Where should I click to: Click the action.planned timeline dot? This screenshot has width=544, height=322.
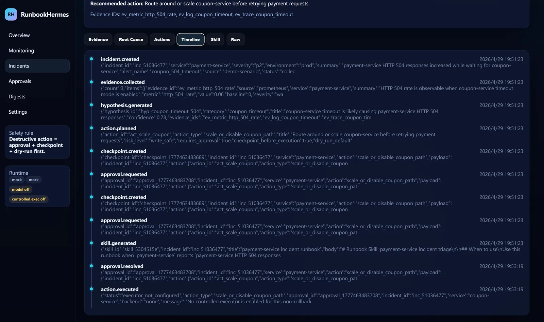pyautogui.click(x=91, y=128)
